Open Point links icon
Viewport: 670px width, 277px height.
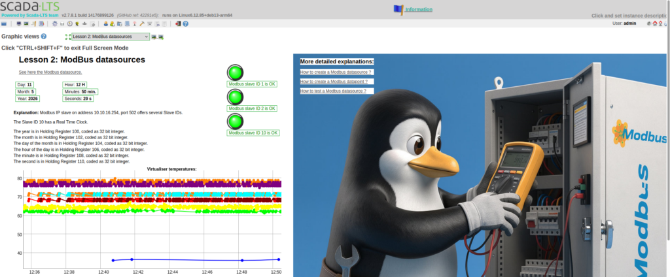pos(84,24)
